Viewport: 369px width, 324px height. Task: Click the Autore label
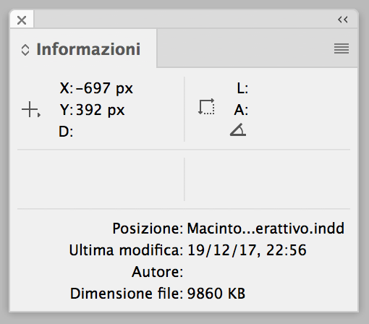(157, 272)
